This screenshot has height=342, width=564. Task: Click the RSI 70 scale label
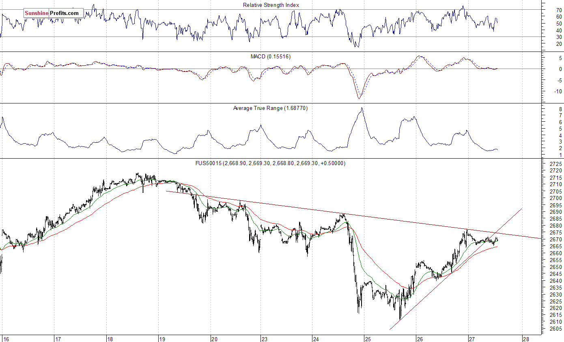pyautogui.click(x=559, y=9)
